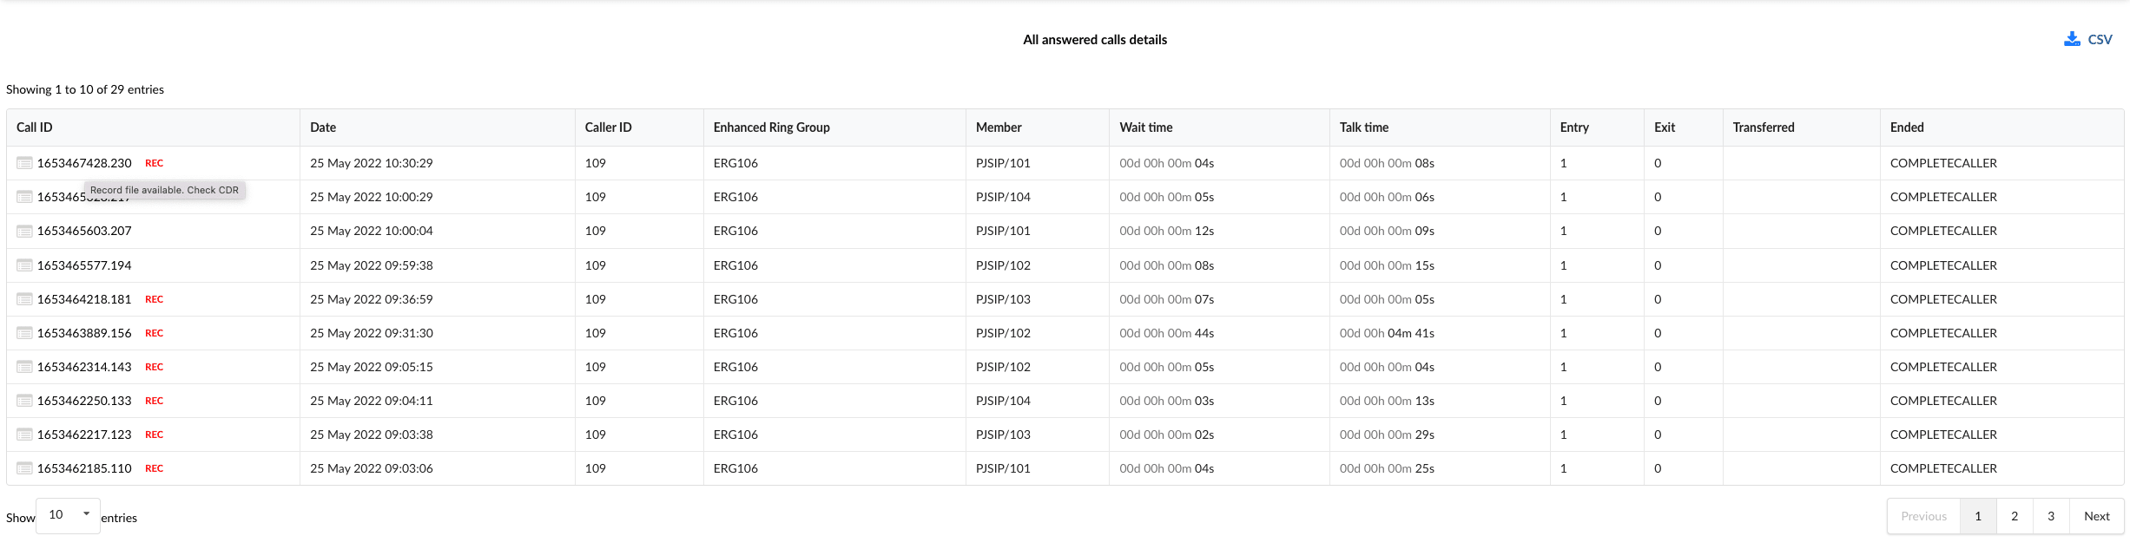Click REC badge for call 1653462217.123
The image size is (2130, 549).
click(x=154, y=435)
